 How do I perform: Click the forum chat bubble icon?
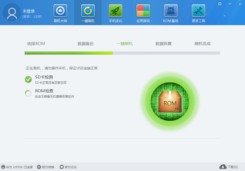pos(62,167)
